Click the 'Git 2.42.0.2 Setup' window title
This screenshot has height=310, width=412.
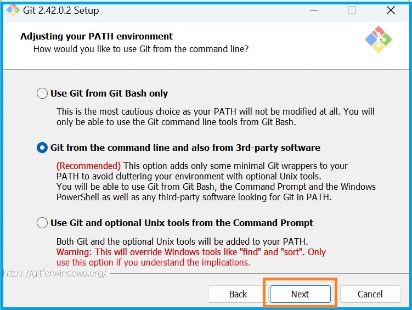click(61, 10)
